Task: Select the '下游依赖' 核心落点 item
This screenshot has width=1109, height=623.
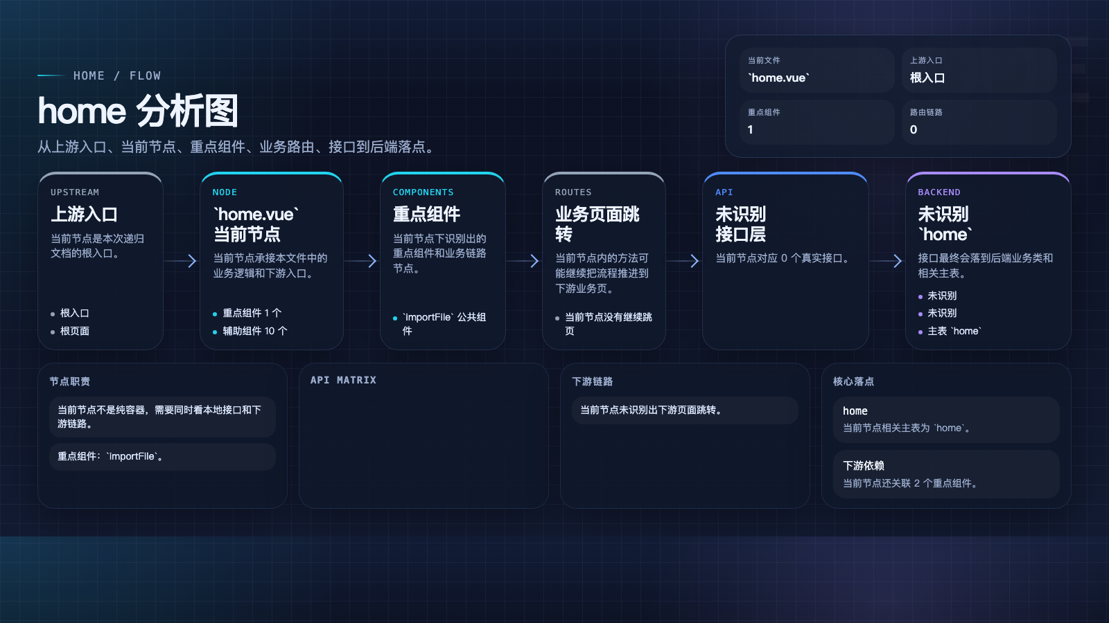Action: point(946,474)
